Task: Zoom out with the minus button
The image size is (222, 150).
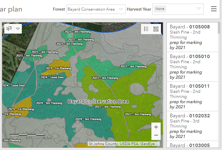Action: [156, 135]
